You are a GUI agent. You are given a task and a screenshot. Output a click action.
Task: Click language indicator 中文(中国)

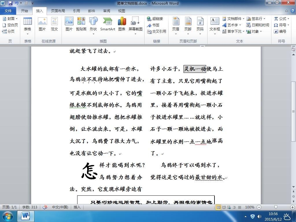60,207
